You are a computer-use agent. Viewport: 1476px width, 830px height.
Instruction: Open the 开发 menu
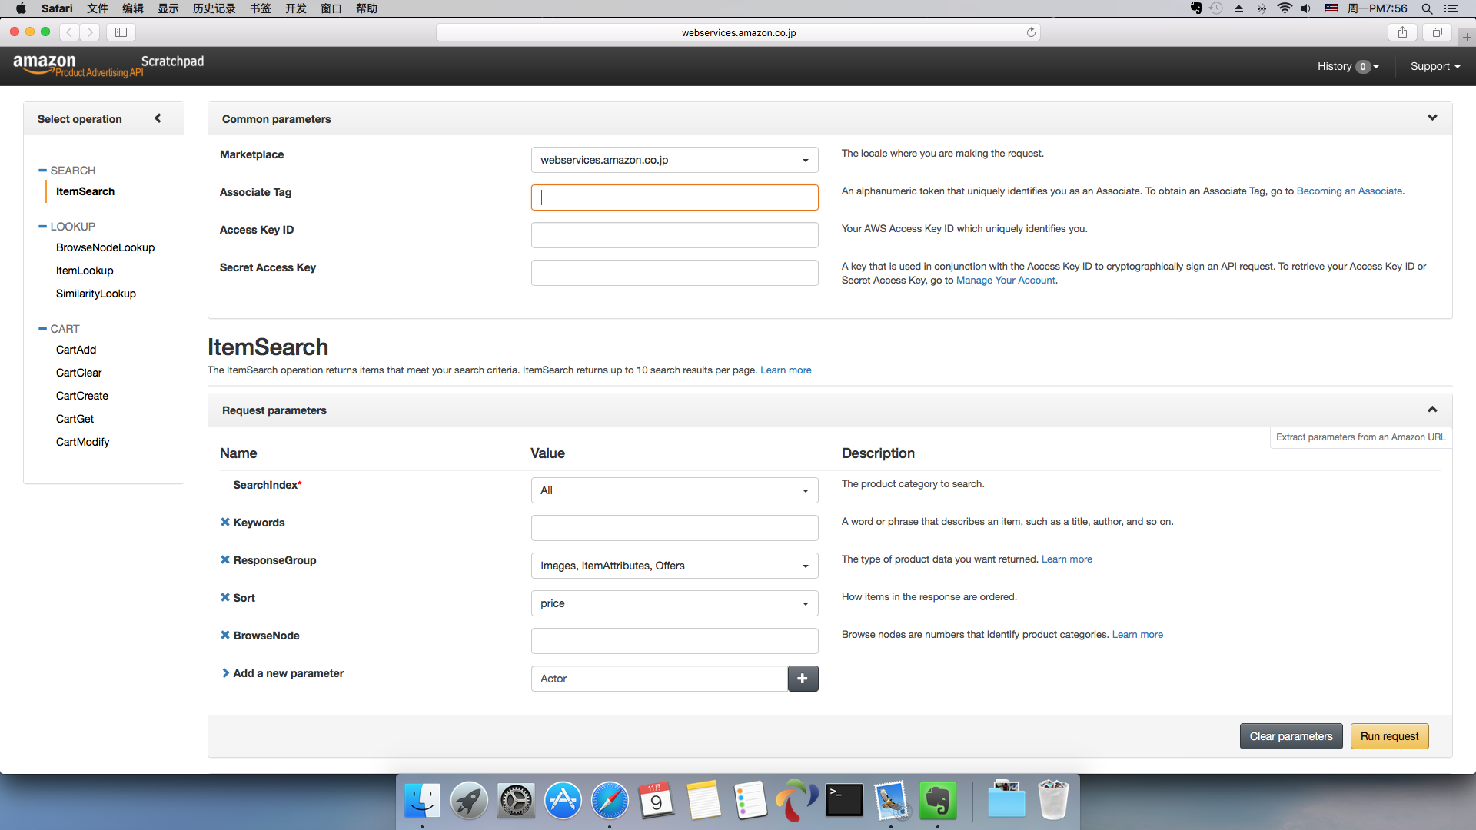point(296,8)
